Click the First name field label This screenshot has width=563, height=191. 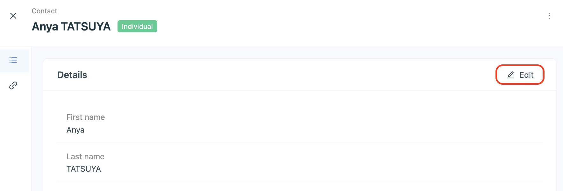click(x=86, y=117)
